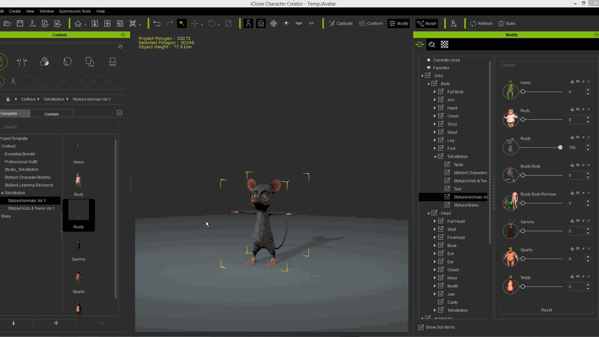Image resolution: width=599 pixels, height=337 pixels.
Task: Click the lock icon for the Henry morph
Action: [572, 82]
